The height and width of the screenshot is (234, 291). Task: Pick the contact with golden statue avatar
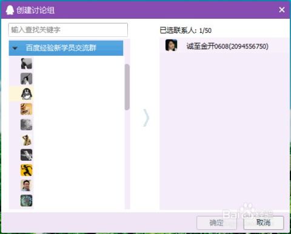click(x=66, y=139)
